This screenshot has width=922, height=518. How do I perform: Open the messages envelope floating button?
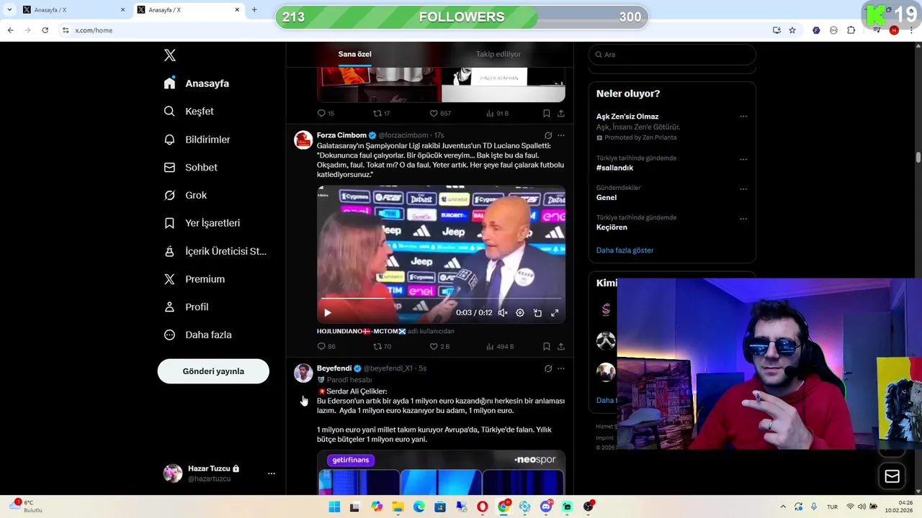point(892,476)
